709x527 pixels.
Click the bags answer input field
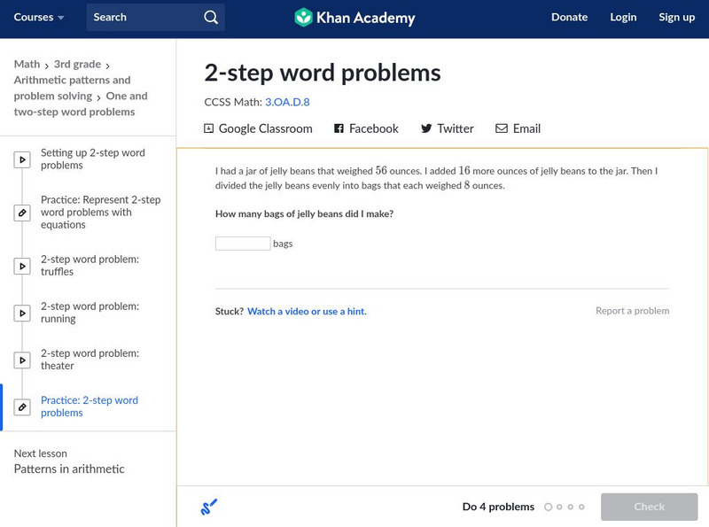click(243, 244)
